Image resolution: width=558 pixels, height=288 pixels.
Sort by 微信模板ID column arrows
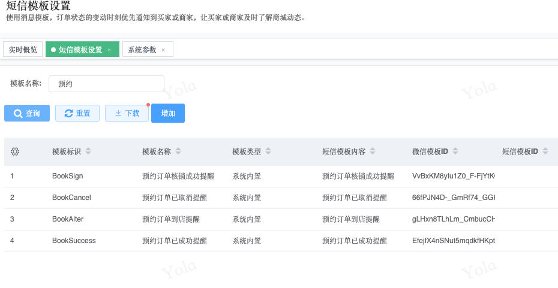tap(455, 151)
